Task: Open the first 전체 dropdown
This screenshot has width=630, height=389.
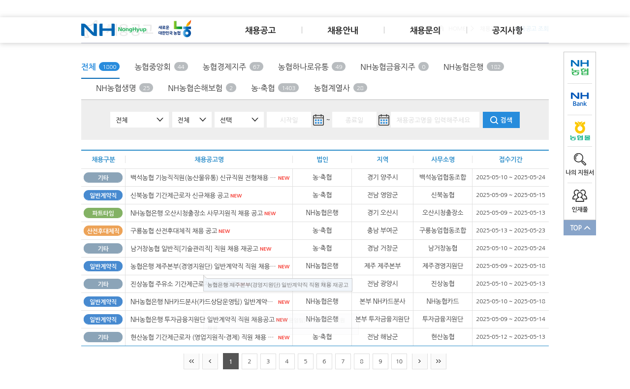Action: pos(139,120)
